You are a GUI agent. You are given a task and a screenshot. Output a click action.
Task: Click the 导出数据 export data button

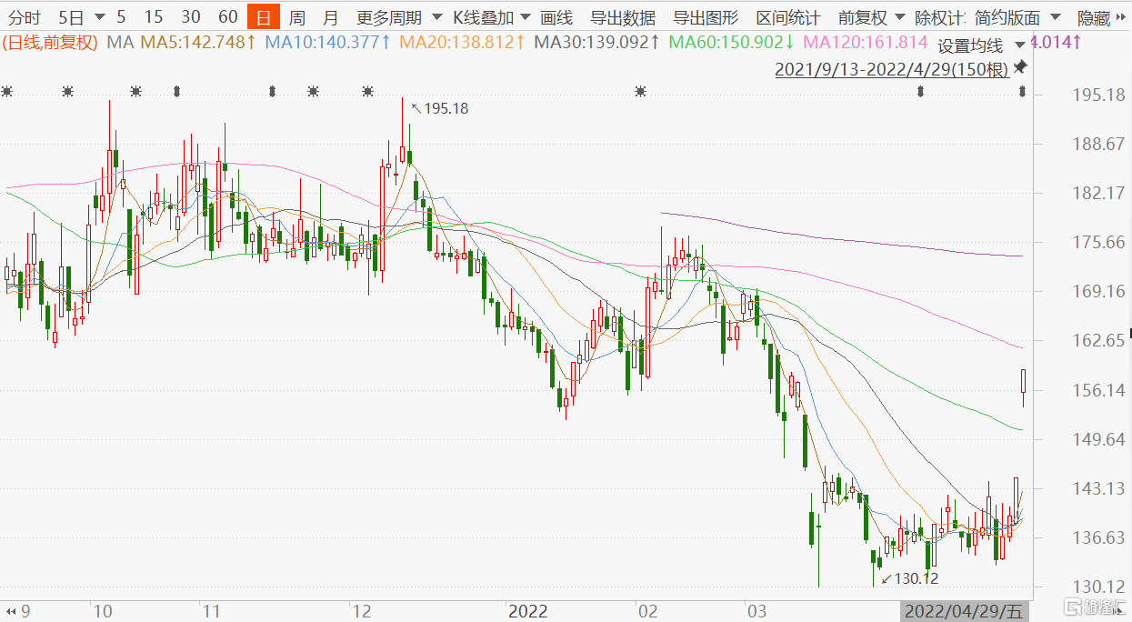pyautogui.click(x=623, y=17)
